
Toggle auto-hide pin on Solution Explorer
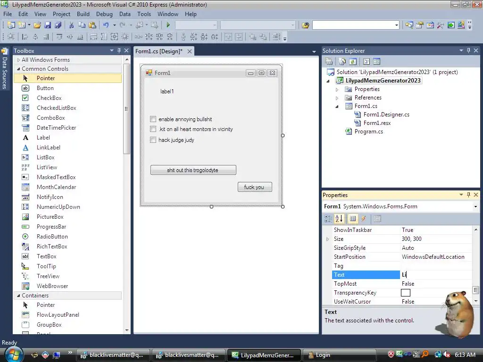[468, 50]
